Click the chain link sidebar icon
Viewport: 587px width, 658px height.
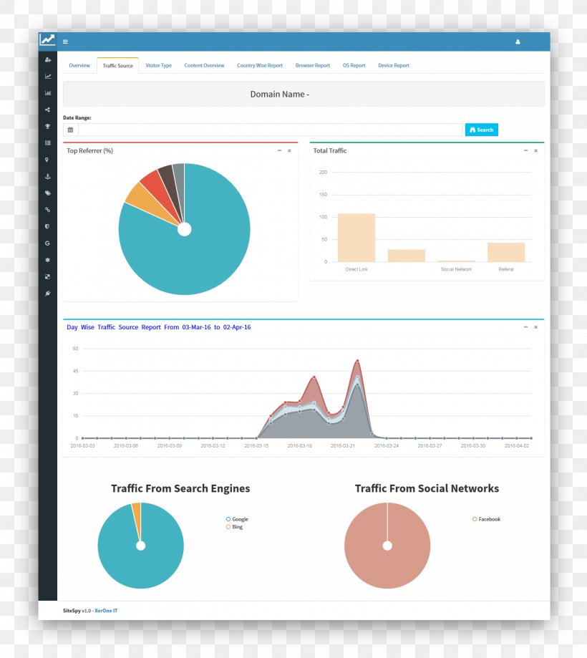coord(48,210)
